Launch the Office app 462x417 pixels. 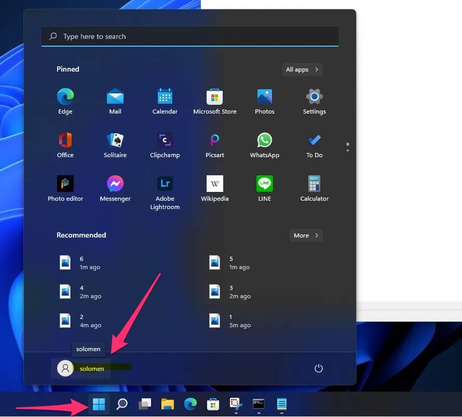[x=65, y=145]
